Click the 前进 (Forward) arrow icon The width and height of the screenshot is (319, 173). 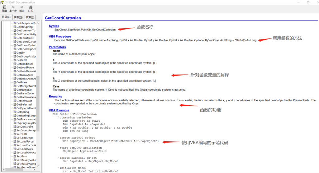point(22,7)
